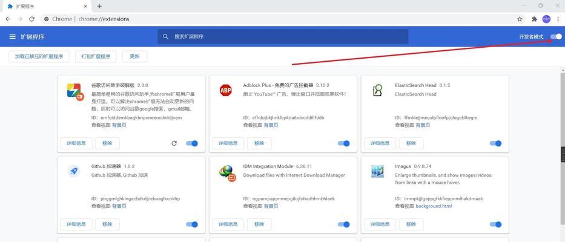The image size is (565, 242).
Task: Open 背景页 link for ElasticSearch Head
Action: pos(423,125)
